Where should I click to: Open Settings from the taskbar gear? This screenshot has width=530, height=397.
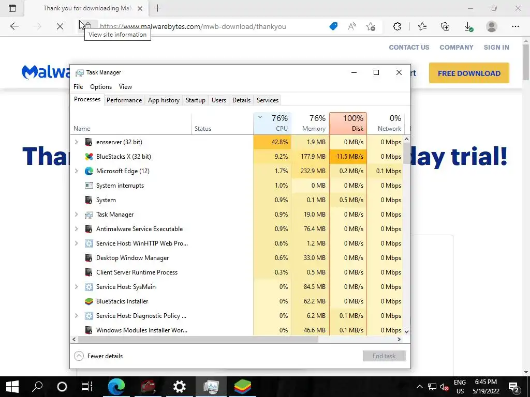pos(179,387)
